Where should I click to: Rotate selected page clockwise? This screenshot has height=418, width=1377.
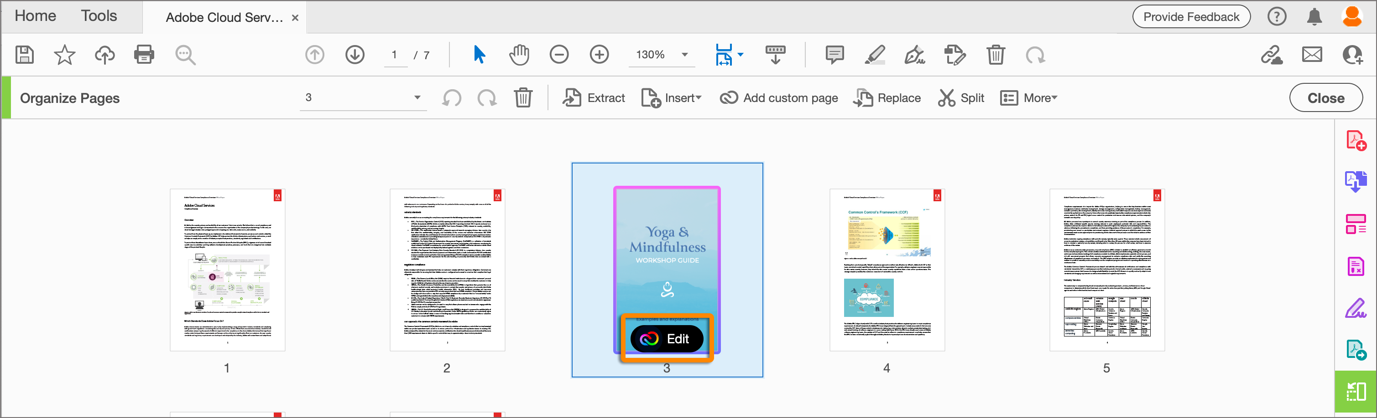click(487, 98)
